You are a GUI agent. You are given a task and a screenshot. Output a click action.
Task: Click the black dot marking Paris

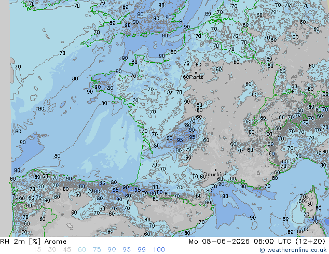point(196,73)
